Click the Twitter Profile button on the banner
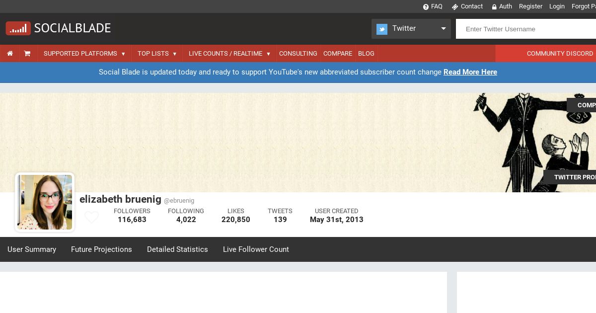 (x=570, y=177)
